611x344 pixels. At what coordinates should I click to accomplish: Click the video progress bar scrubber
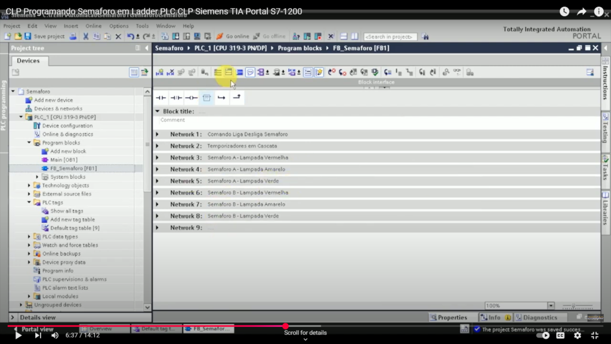tap(286, 326)
